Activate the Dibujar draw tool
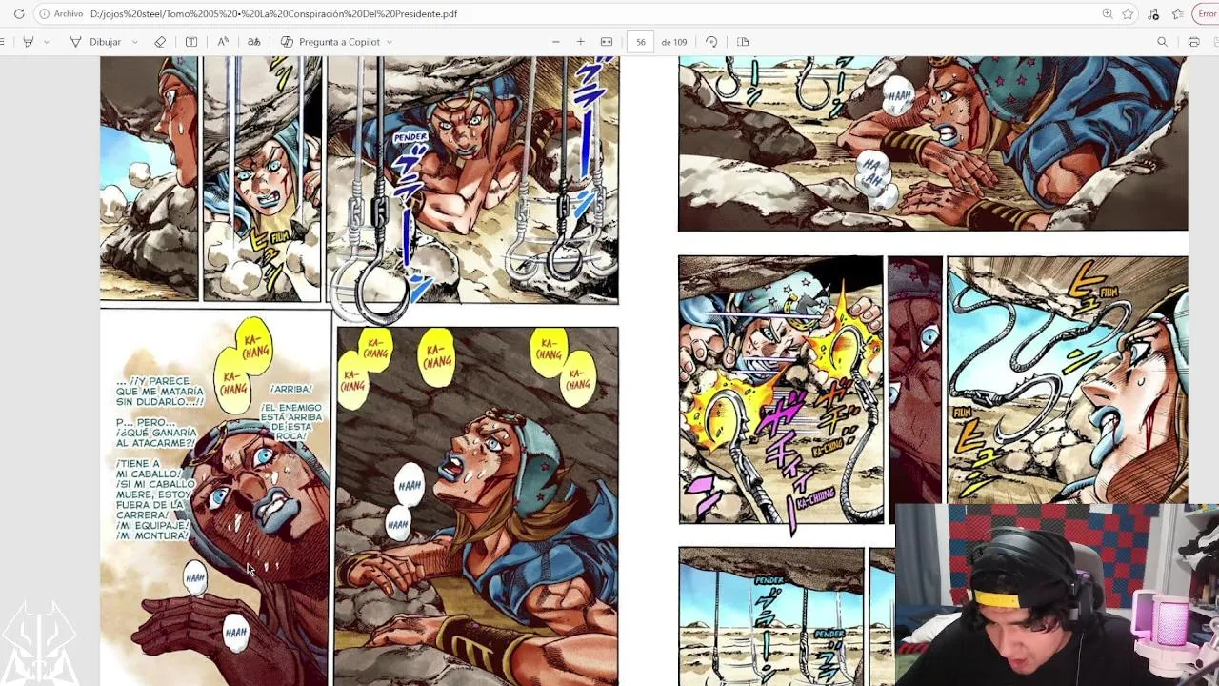Image resolution: width=1219 pixels, height=686 pixels. 95,42
